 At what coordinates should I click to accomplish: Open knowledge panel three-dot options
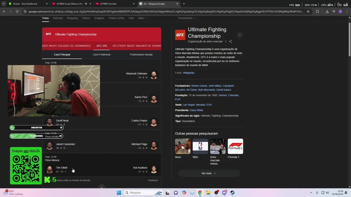[x=226, y=42]
